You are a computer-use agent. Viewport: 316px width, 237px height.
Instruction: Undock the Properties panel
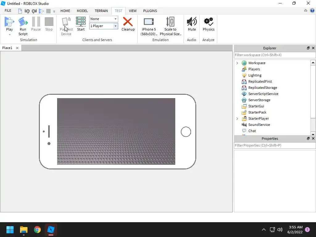(x=308, y=139)
